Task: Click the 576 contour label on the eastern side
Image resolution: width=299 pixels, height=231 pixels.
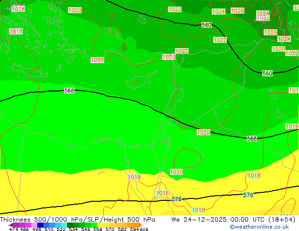Action: [248, 195]
